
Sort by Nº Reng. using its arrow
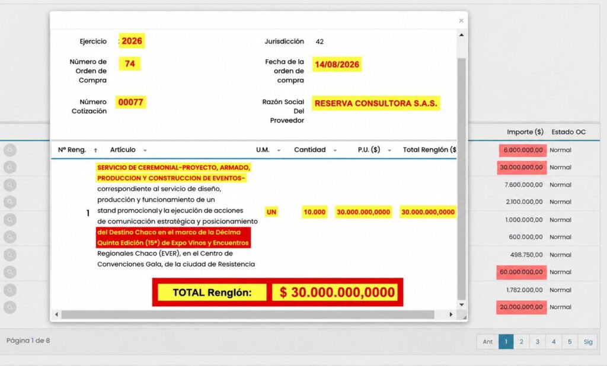pos(95,150)
